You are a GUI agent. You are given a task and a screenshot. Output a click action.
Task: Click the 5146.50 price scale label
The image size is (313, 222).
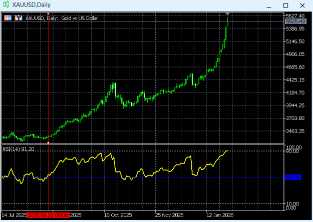pyautogui.click(x=295, y=41)
